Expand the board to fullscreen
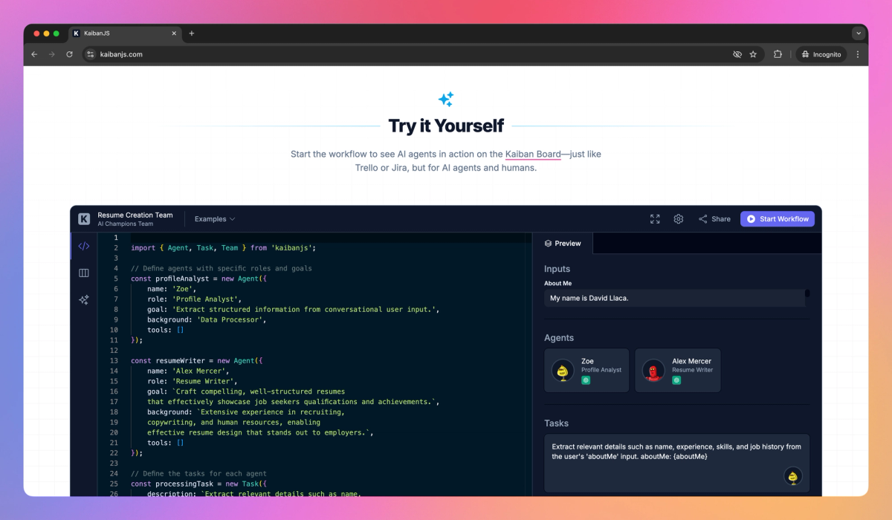 [655, 219]
